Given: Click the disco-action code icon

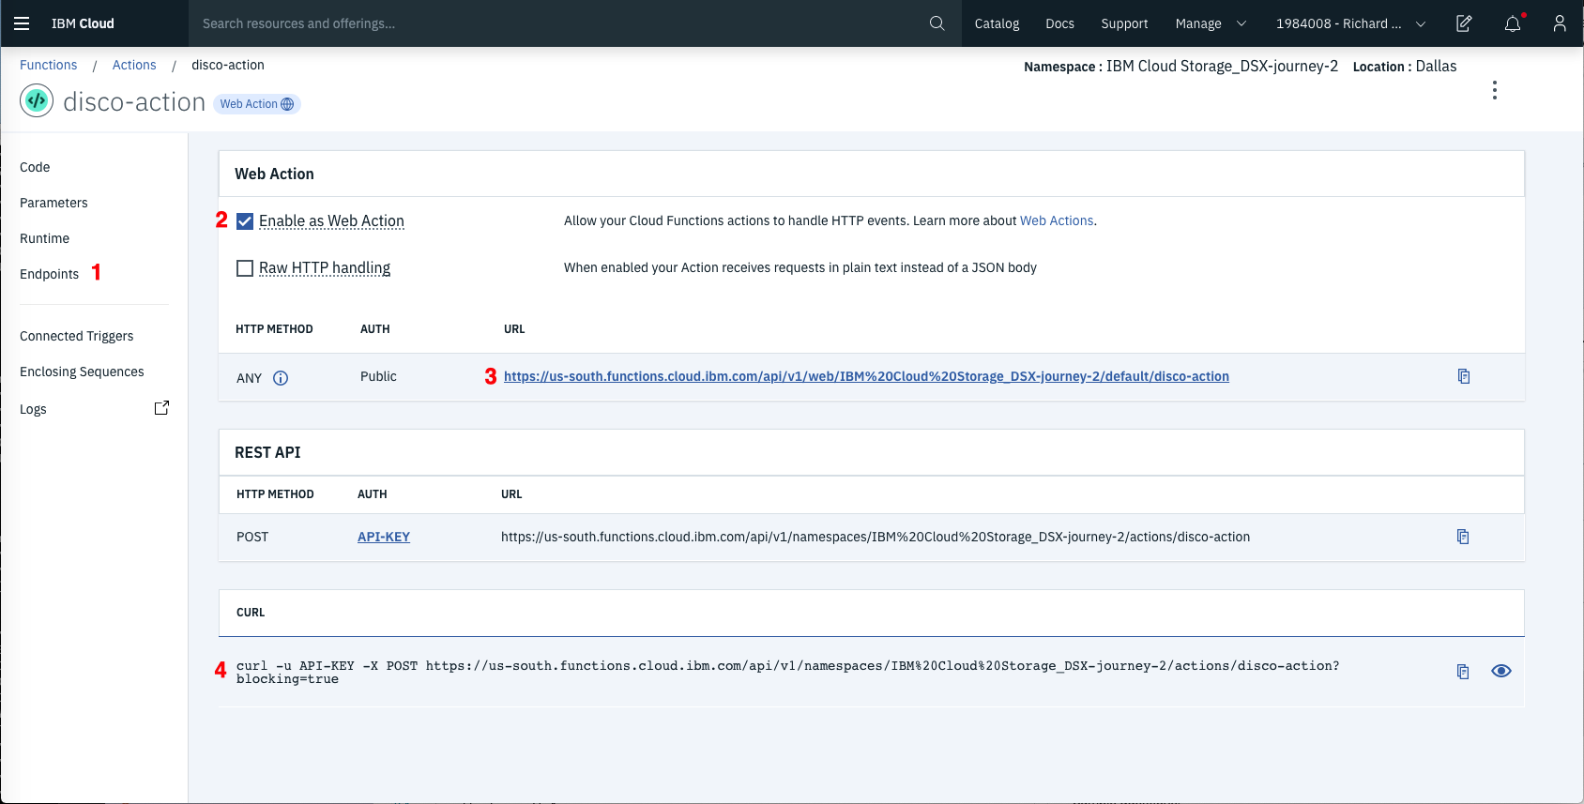Looking at the screenshot, I should point(37,100).
